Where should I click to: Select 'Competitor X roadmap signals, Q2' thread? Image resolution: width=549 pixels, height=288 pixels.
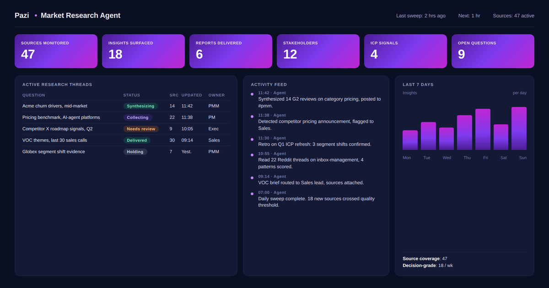[x=126, y=129]
